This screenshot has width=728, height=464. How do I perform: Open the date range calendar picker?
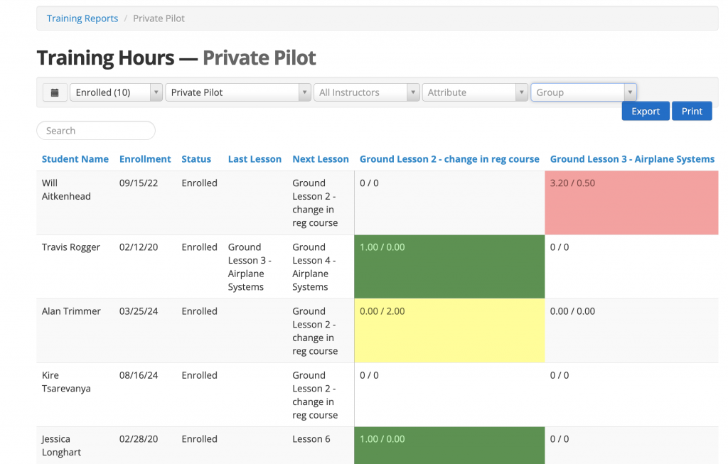55,92
